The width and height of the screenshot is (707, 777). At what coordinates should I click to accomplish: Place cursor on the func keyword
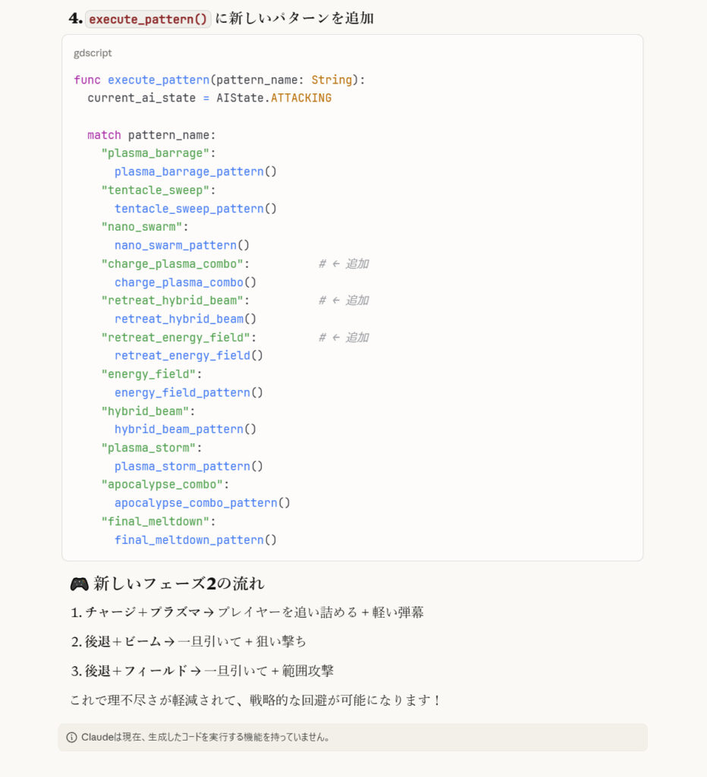[86, 80]
